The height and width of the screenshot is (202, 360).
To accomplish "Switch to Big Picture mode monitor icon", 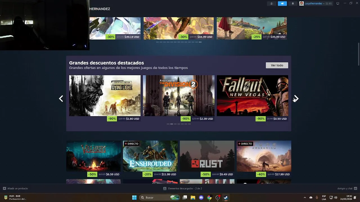I will click(x=338, y=3).
